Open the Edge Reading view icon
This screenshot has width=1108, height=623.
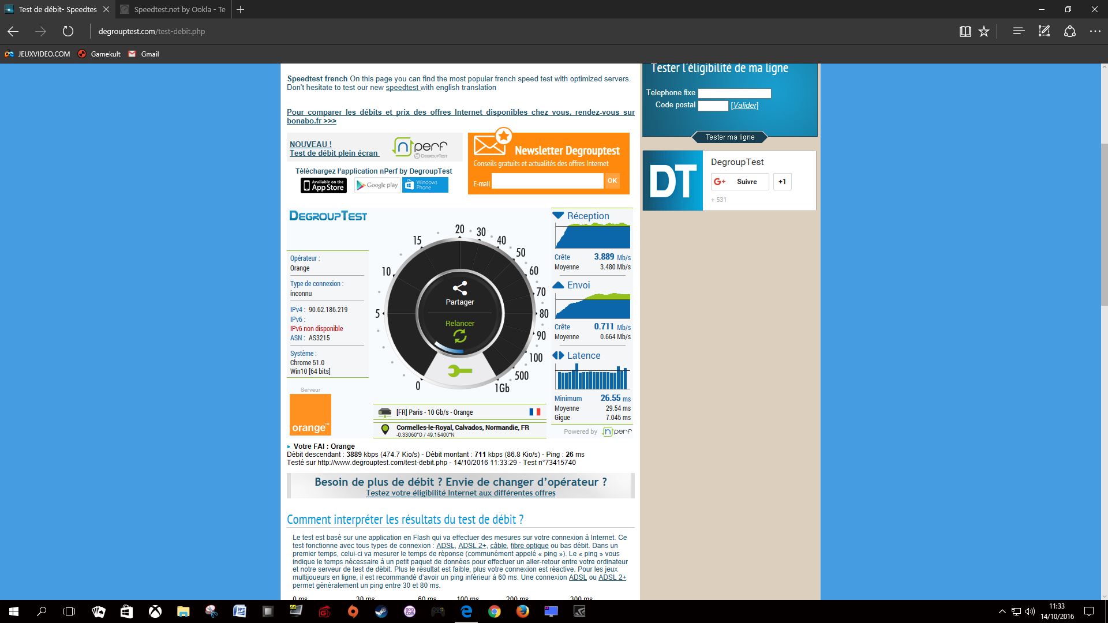(965, 32)
